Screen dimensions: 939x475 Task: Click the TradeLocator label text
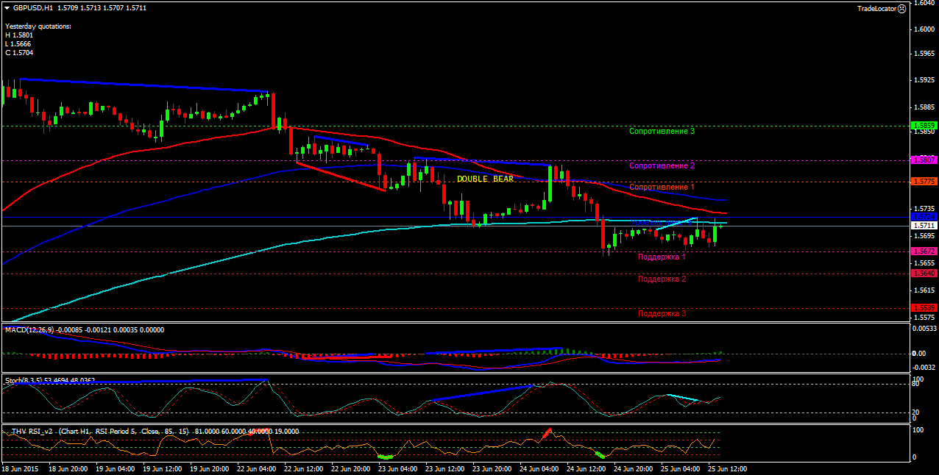876,8
